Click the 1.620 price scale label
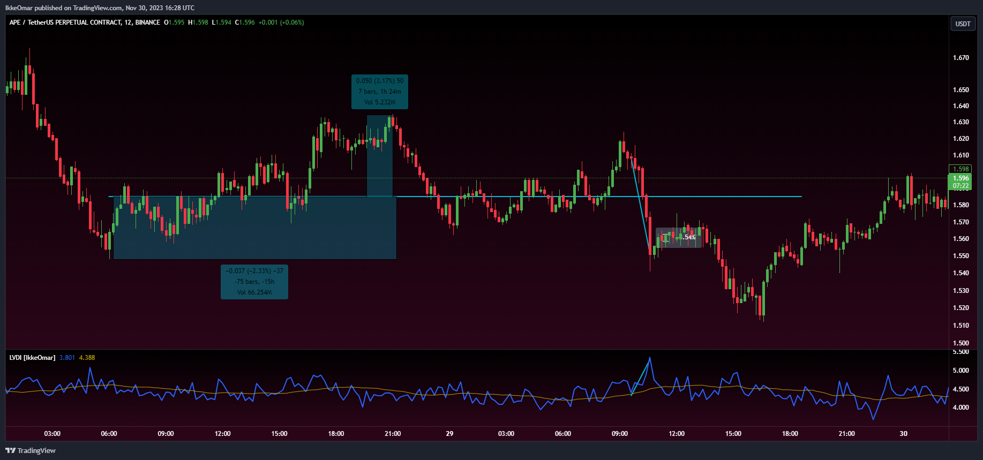Viewport: 983px width, 460px height. click(x=961, y=139)
